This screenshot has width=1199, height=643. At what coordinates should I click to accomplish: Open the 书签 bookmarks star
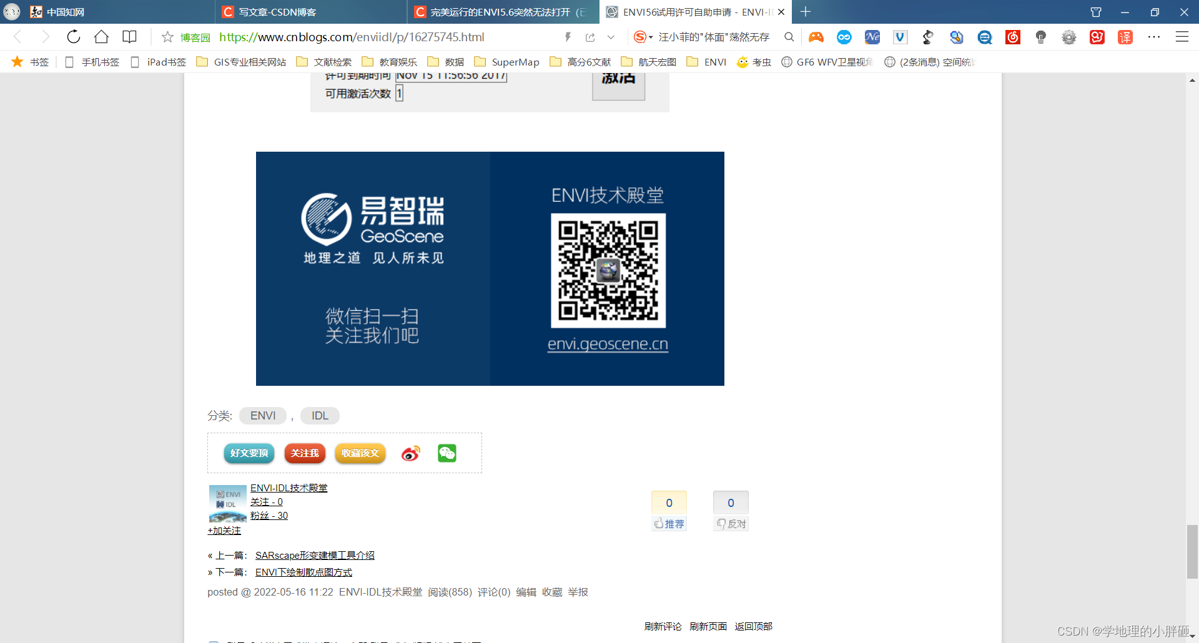(x=30, y=62)
